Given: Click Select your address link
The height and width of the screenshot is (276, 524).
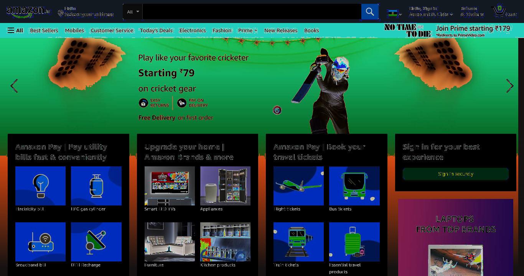Looking at the screenshot, I should (x=89, y=14).
